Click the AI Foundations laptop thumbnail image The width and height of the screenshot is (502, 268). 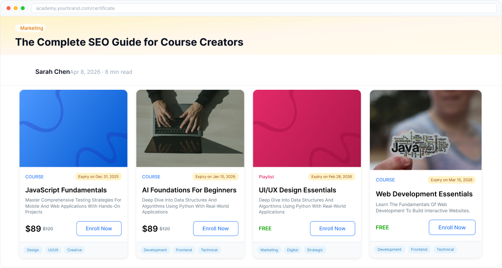click(190, 128)
